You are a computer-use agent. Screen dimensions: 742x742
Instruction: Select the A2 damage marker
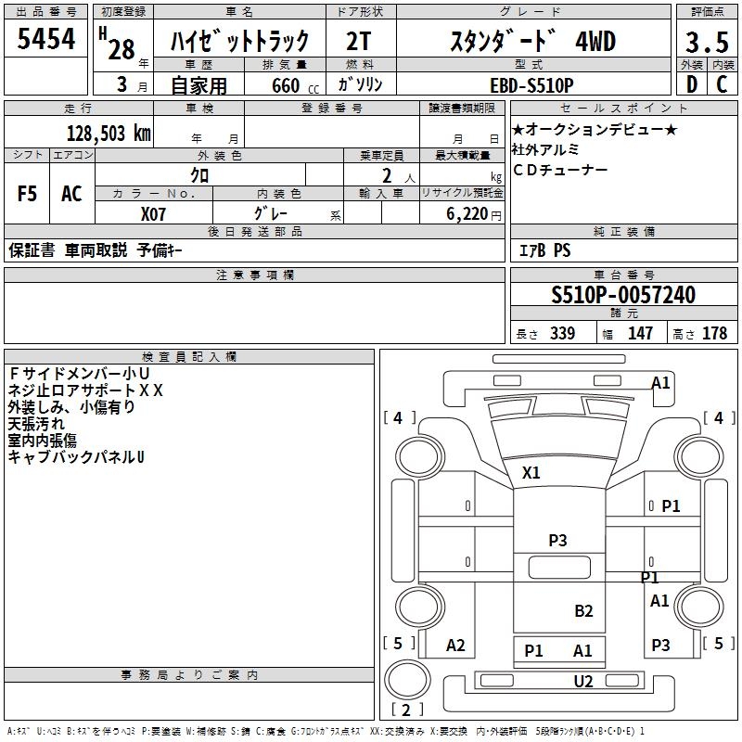[455, 646]
